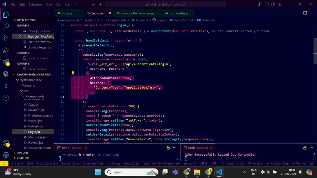This screenshot has height=178, width=317.
Task: Open the Accounts icon in activity bar
Action: coord(6,143)
